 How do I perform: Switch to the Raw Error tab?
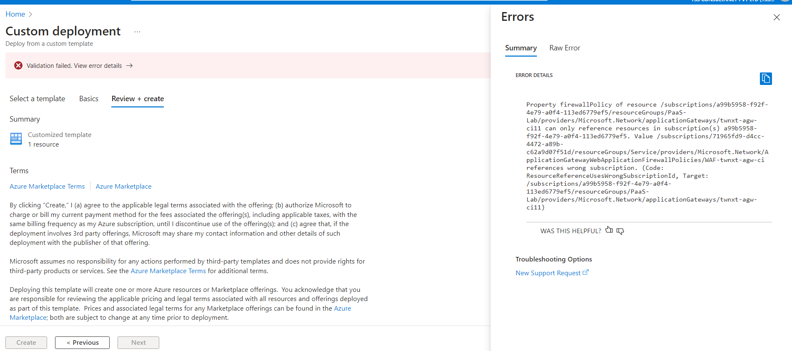point(564,48)
